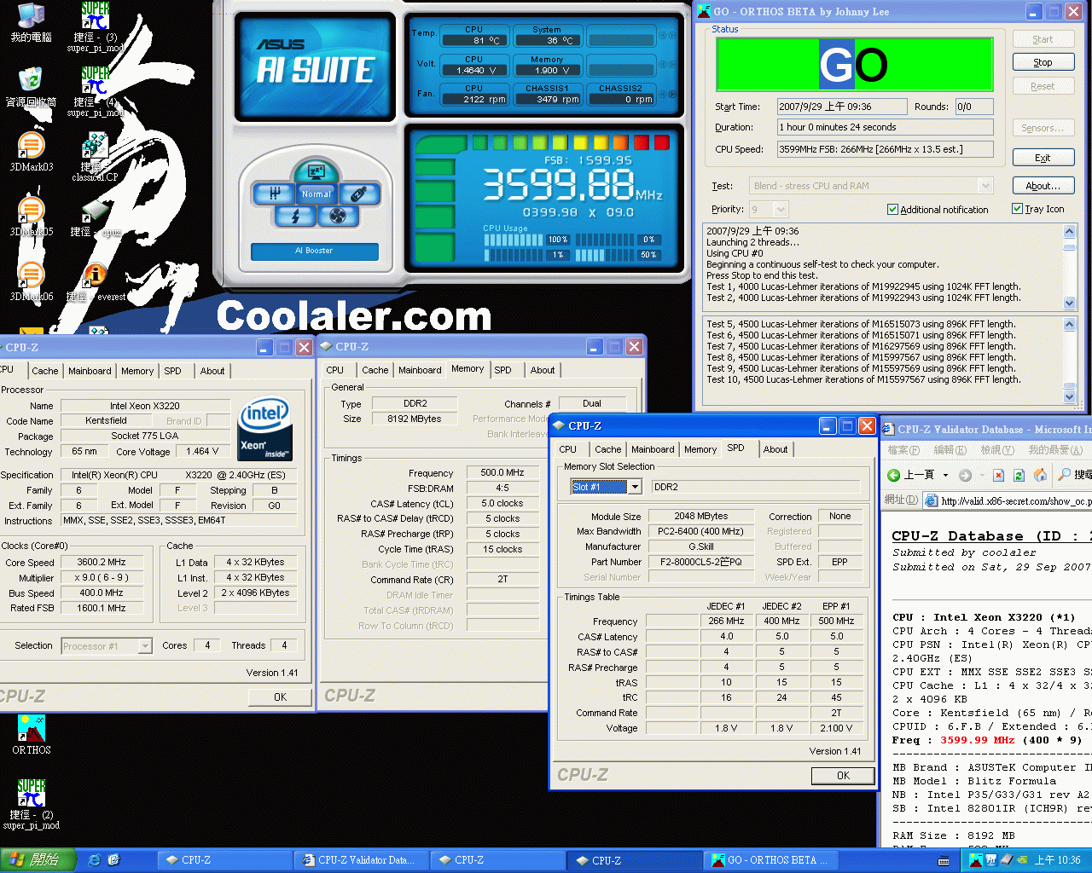Image resolution: width=1092 pixels, height=873 pixels.
Task: Click Exit button in ORTHOS
Action: click(x=1043, y=158)
